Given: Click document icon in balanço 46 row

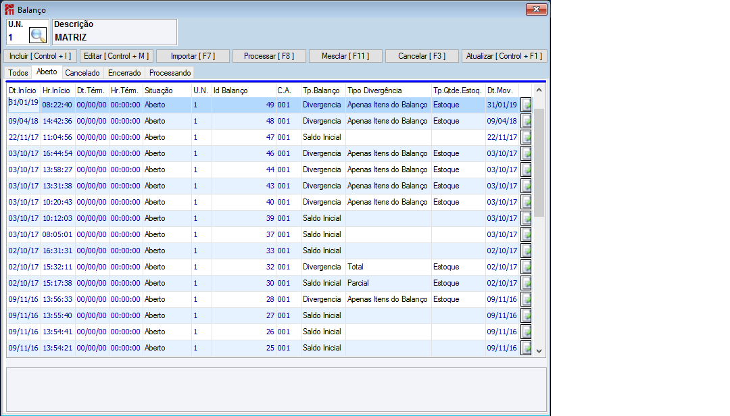Looking at the screenshot, I should pos(526,153).
